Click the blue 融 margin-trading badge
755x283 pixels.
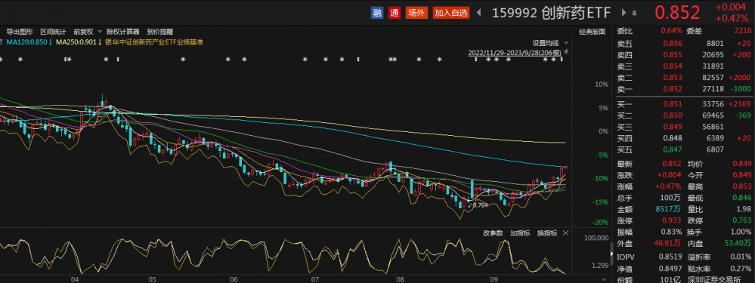pos(378,13)
